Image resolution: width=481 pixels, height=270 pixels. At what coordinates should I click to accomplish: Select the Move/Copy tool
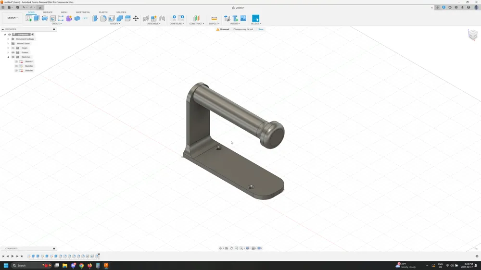click(136, 18)
